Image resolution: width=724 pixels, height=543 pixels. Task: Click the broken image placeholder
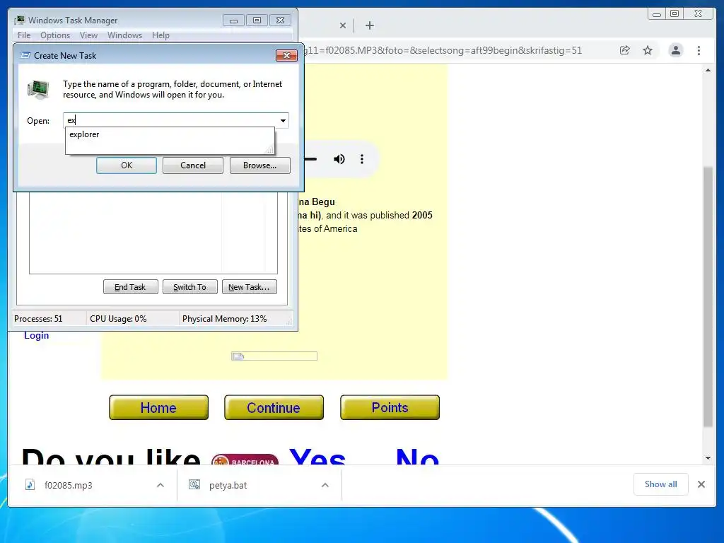point(274,356)
